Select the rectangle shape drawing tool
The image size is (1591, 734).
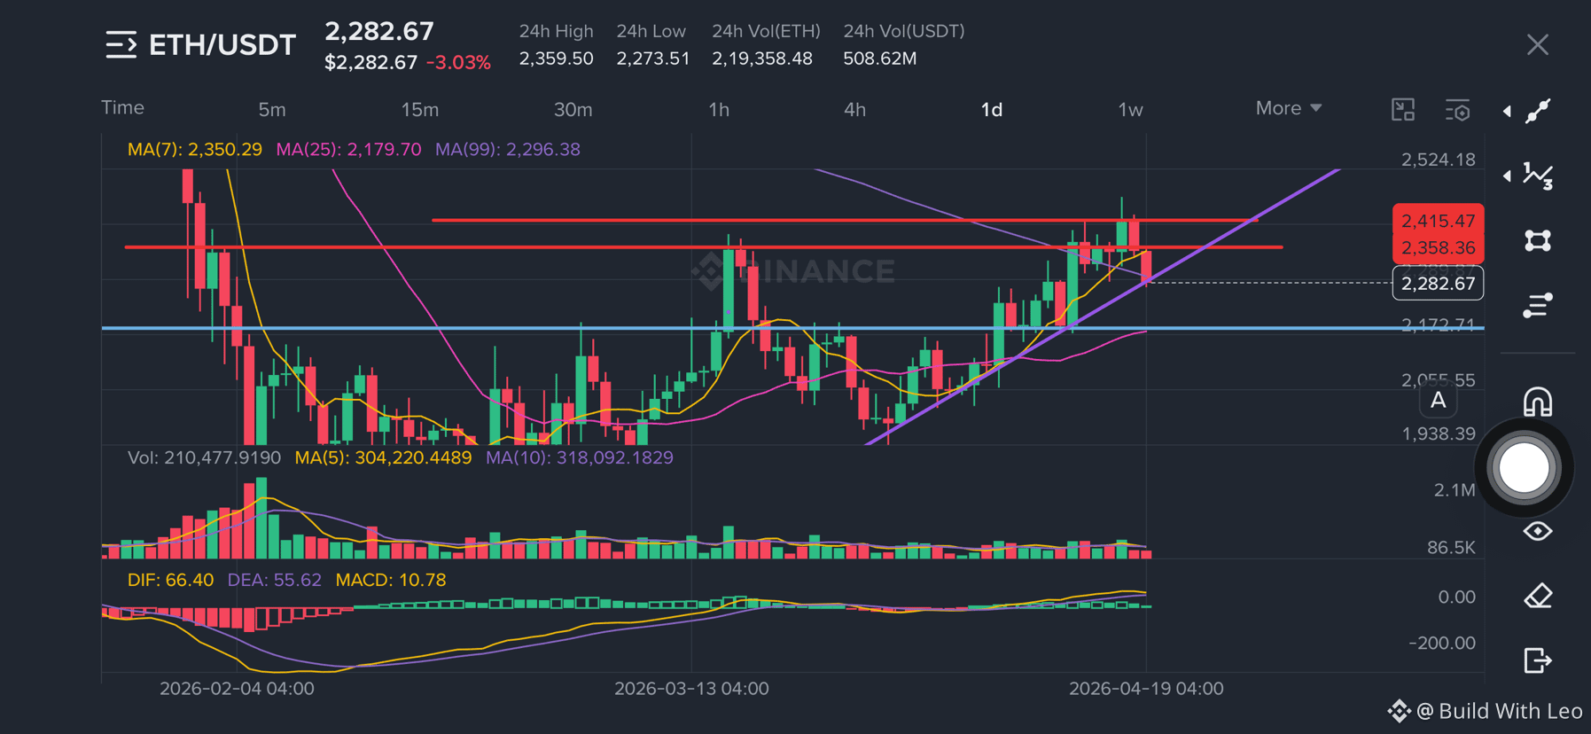point(1538,241)
